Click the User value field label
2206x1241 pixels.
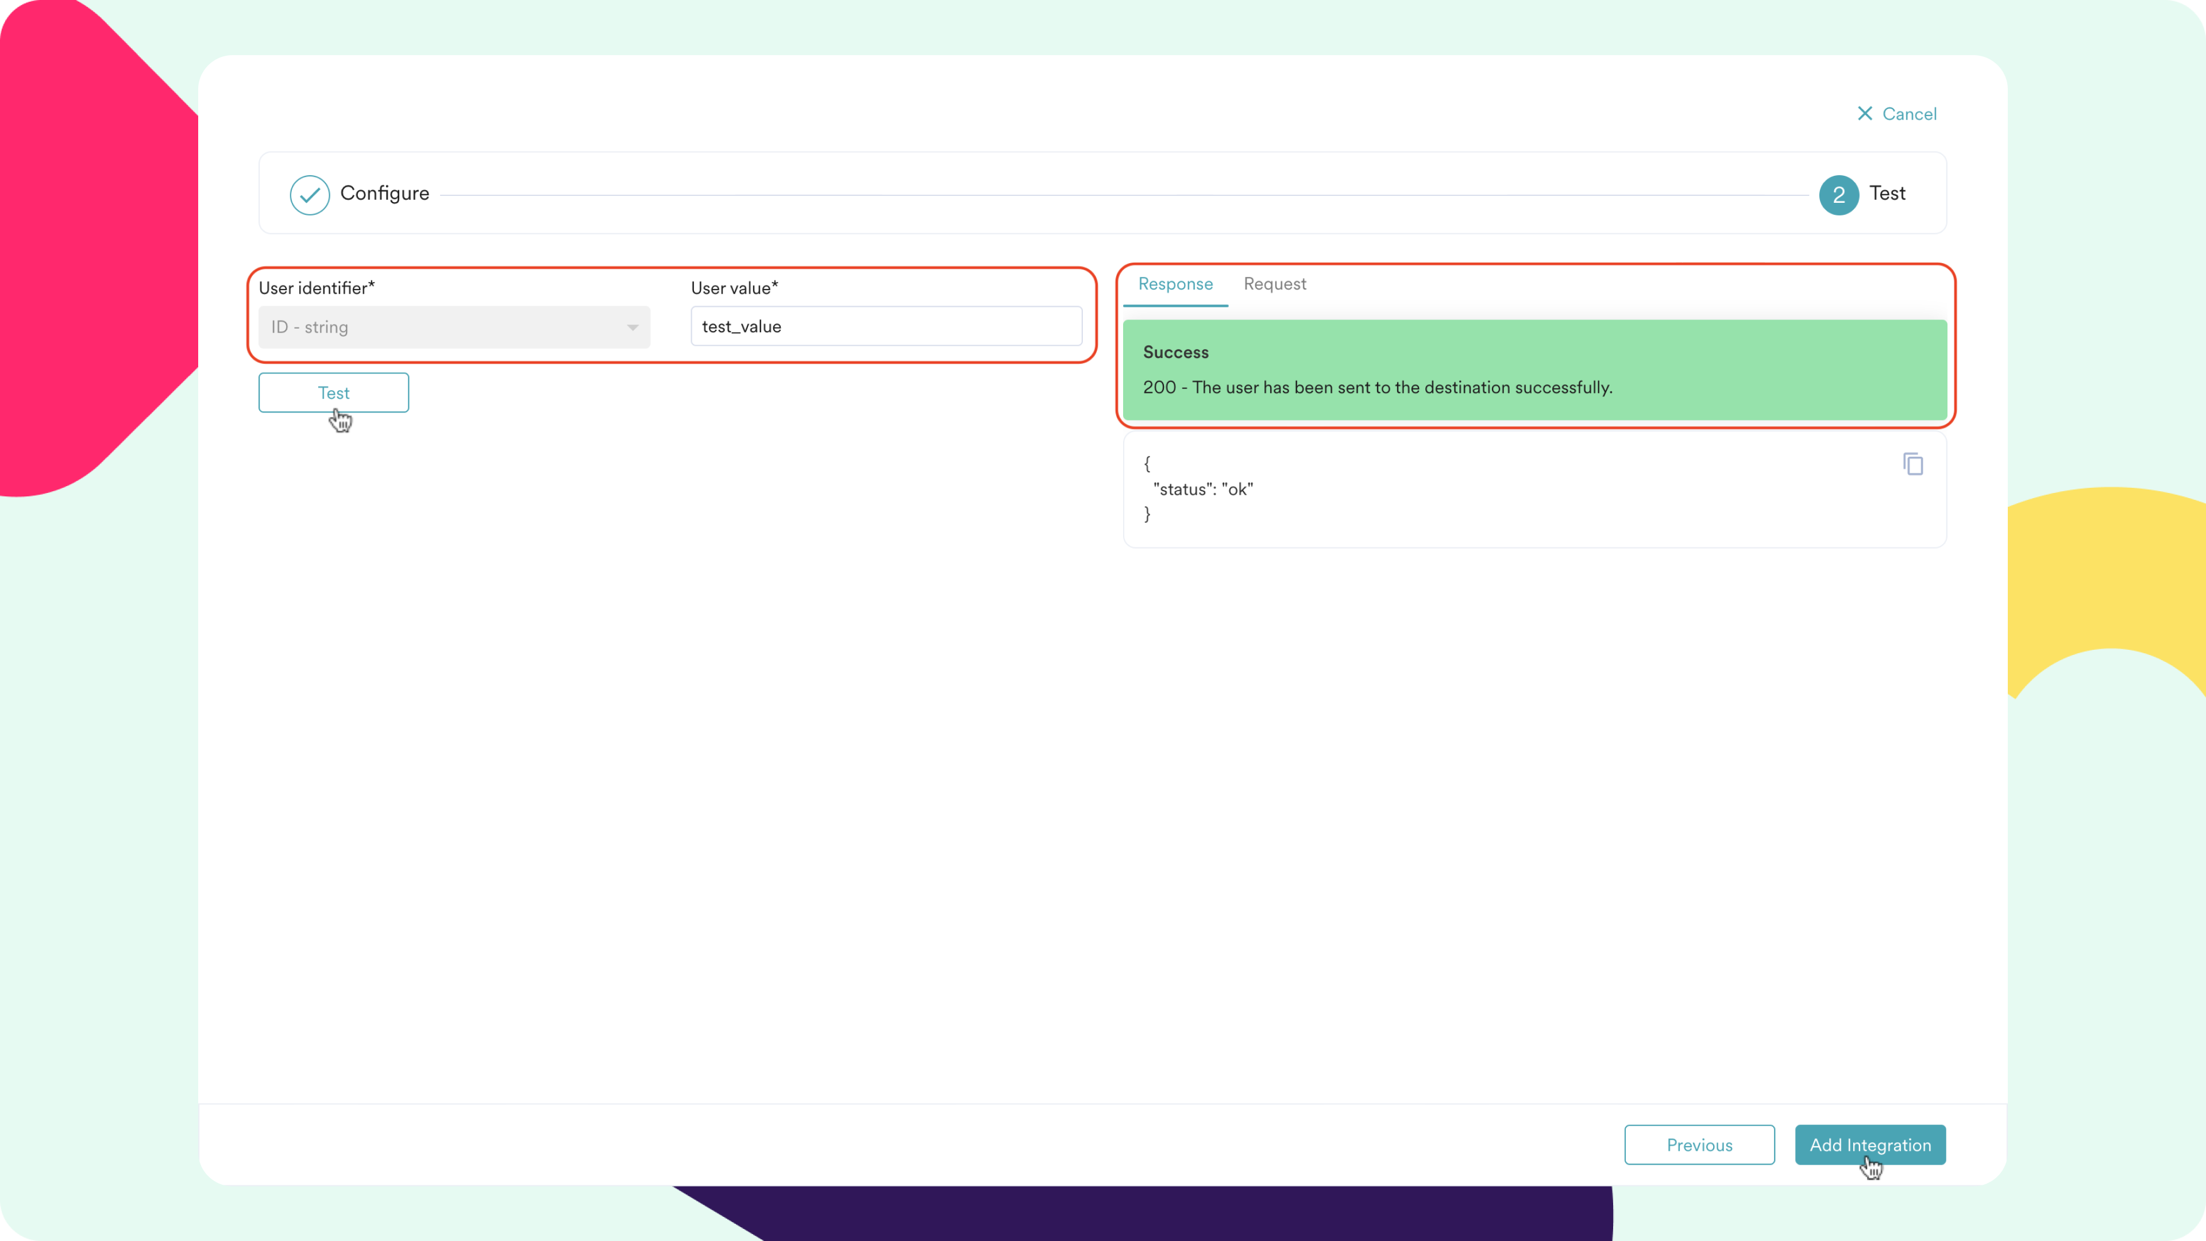coord(734,288)
